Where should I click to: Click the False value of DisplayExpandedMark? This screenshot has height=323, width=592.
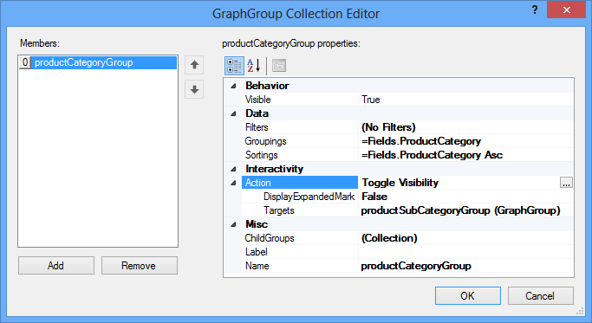click(x=374, y=197)
